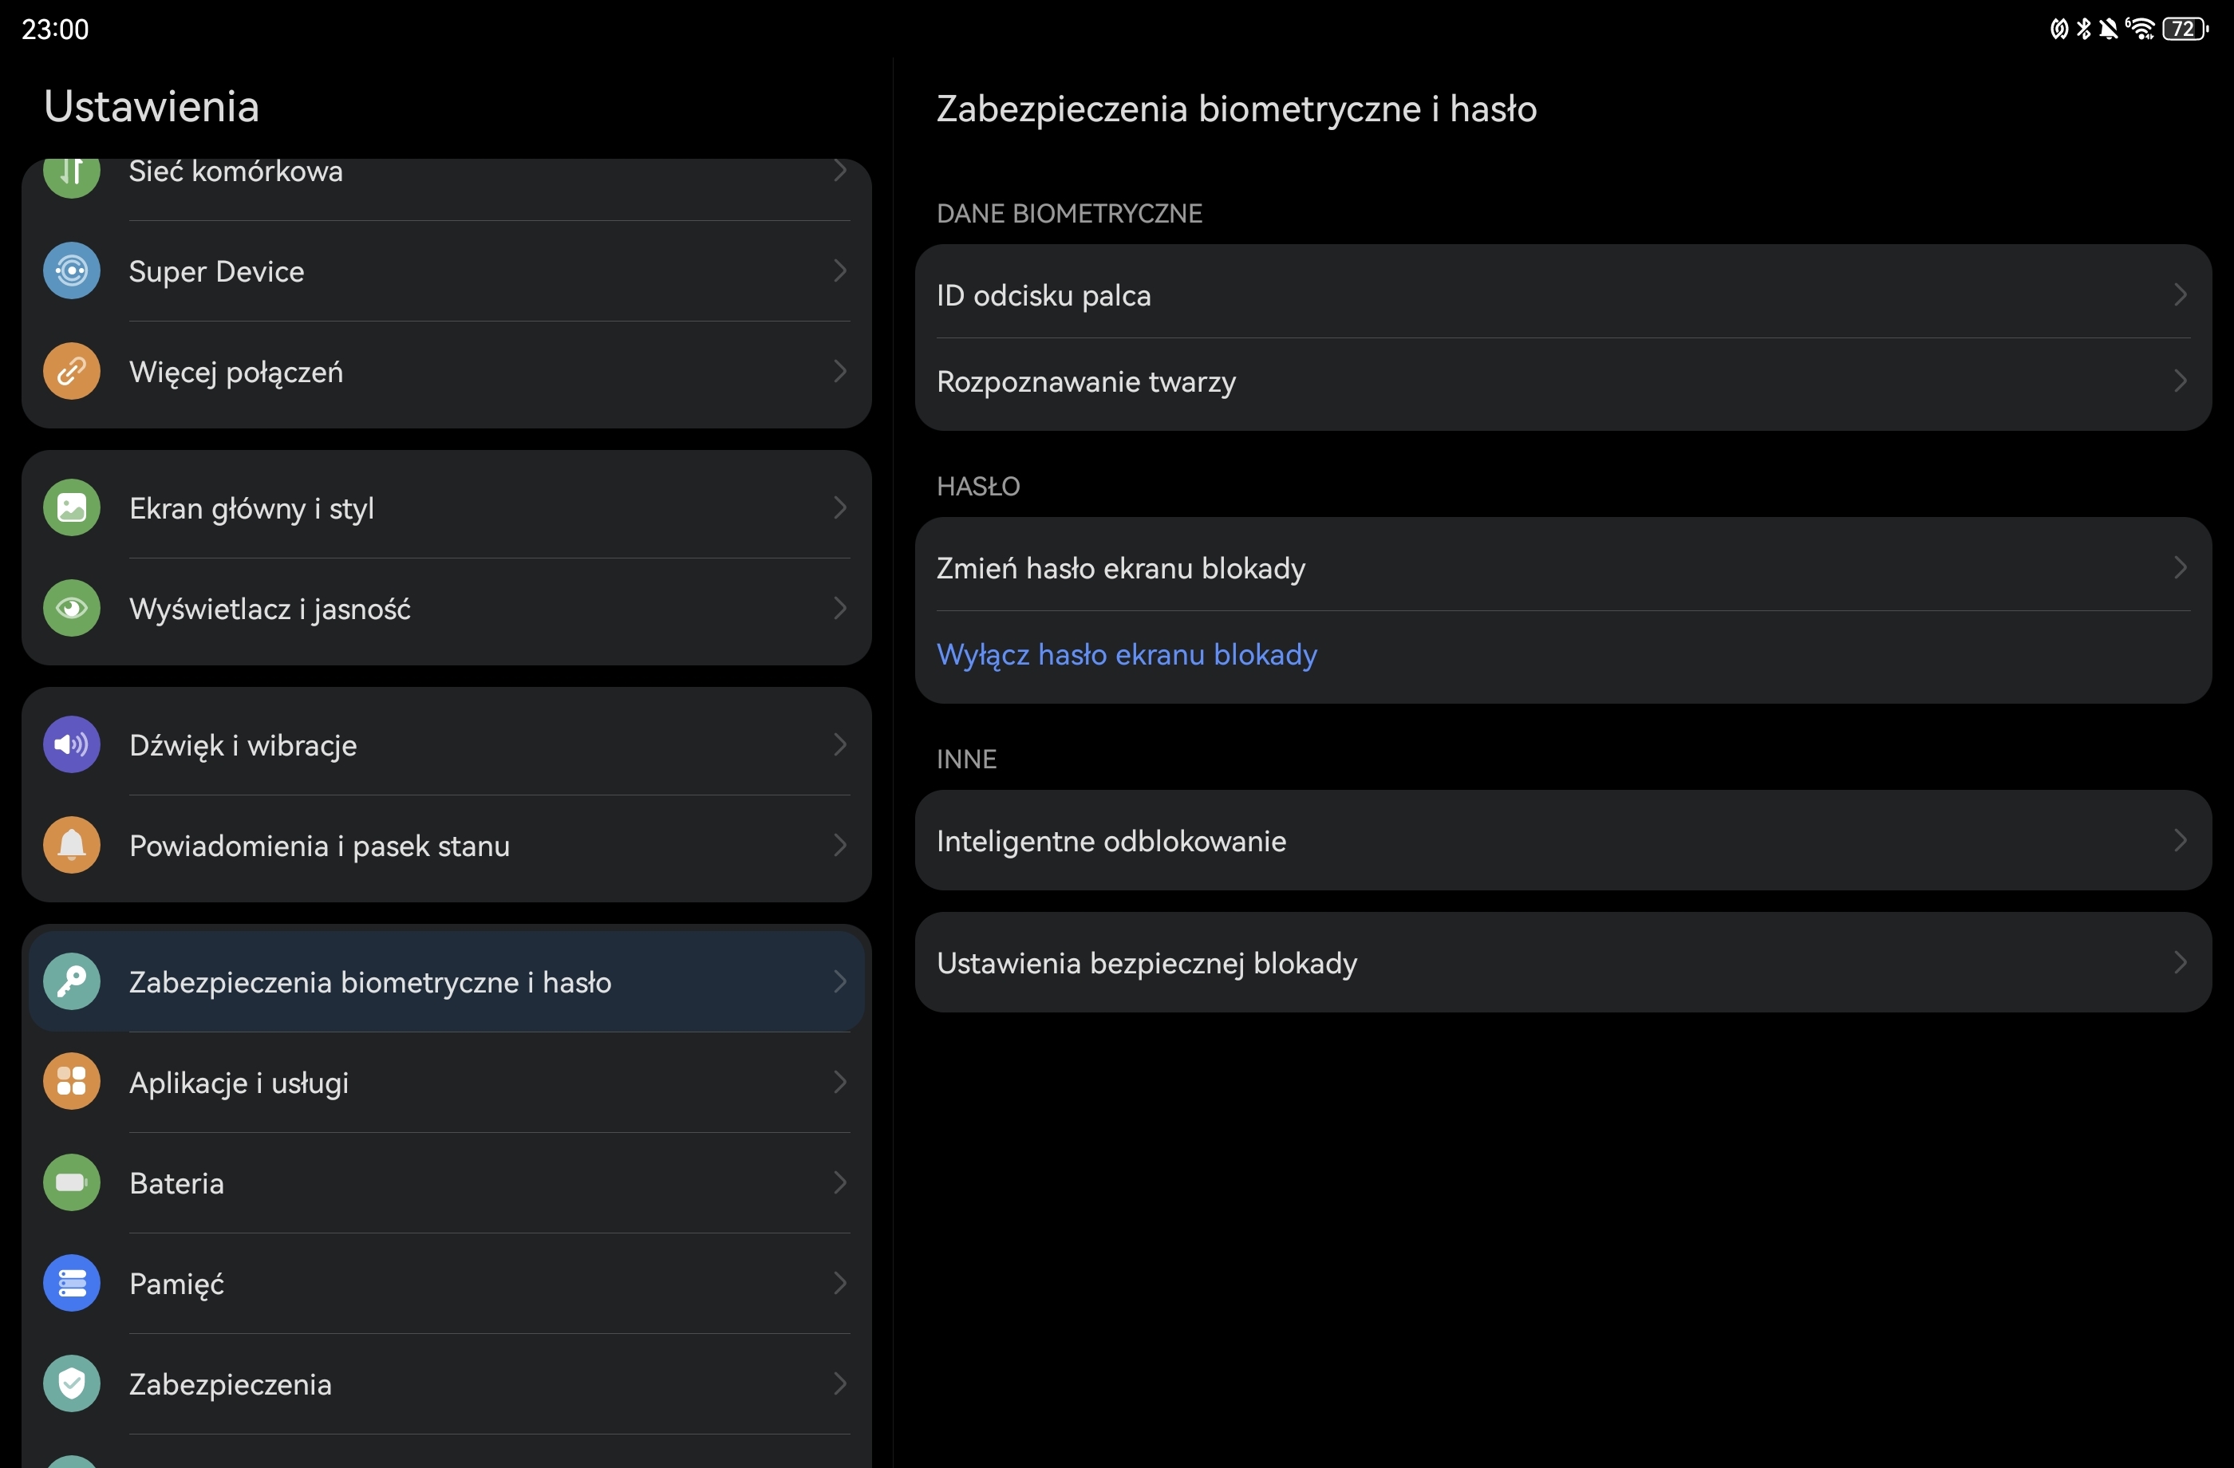Tap the Zabezpieczenia shield icon
Viewport: 2234px width, 1468px height.
[x=71, y=1383]
